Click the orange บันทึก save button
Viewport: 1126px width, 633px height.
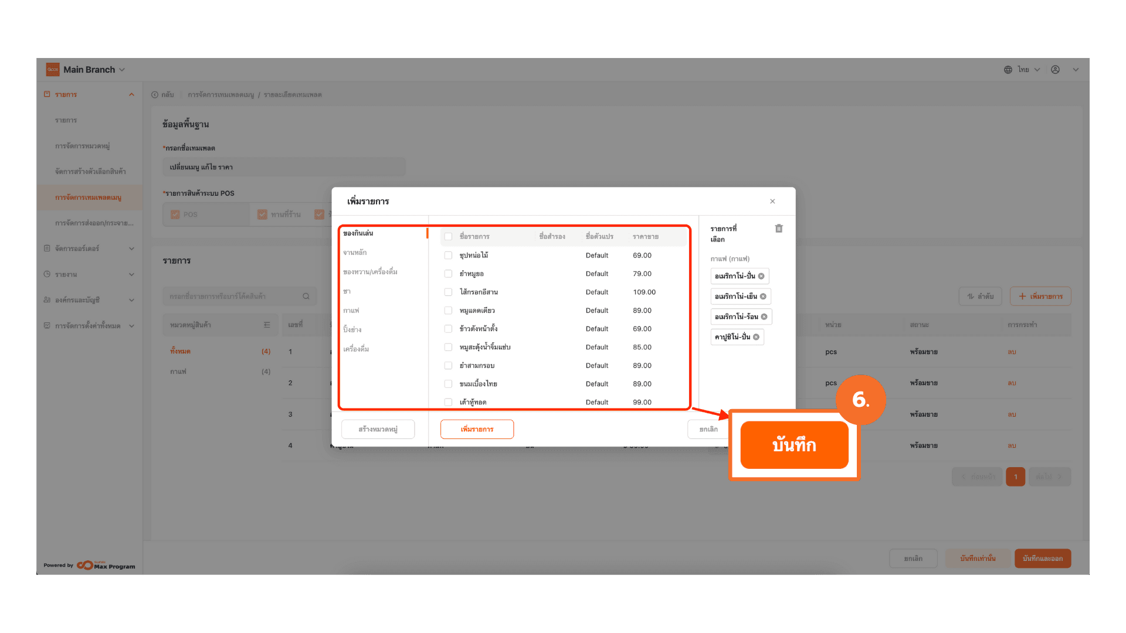coord(794,445)
